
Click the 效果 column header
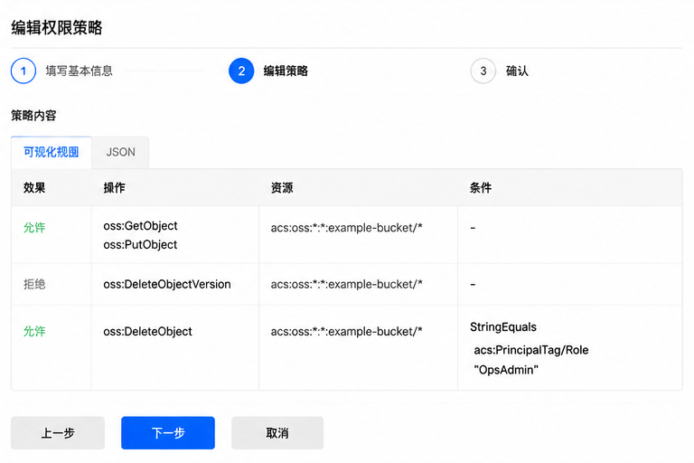coord(34,188)
